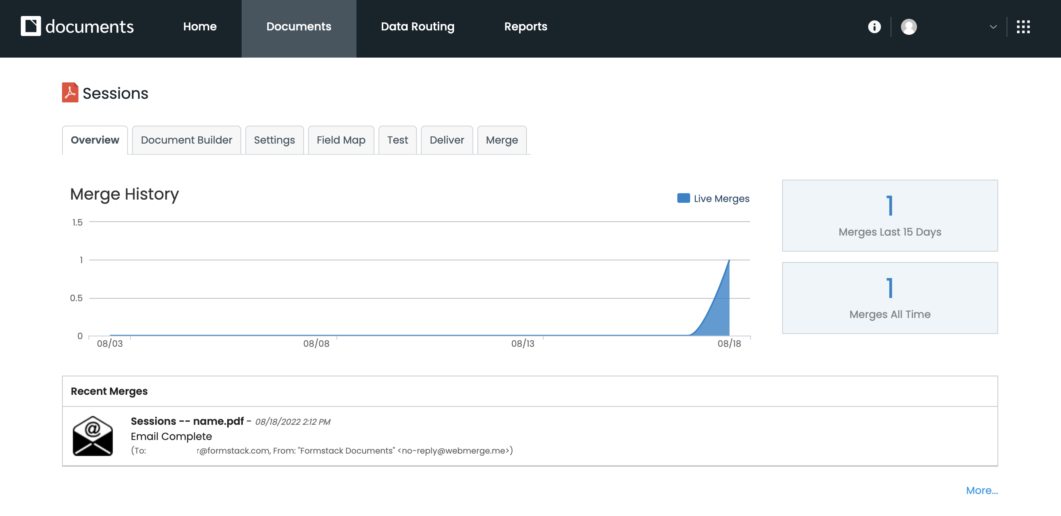Open the Reports menu item
1061x516 pixels.
click(x=525, y=27)
